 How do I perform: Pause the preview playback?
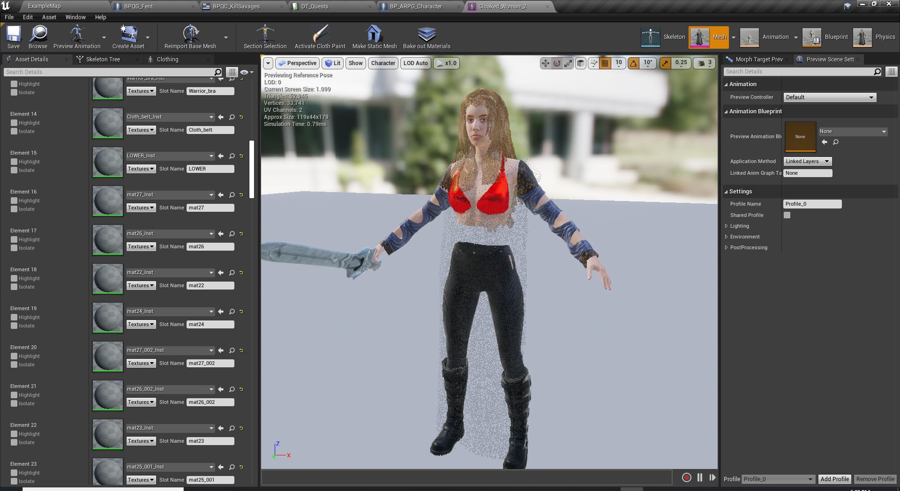click(x=700, y=477)
